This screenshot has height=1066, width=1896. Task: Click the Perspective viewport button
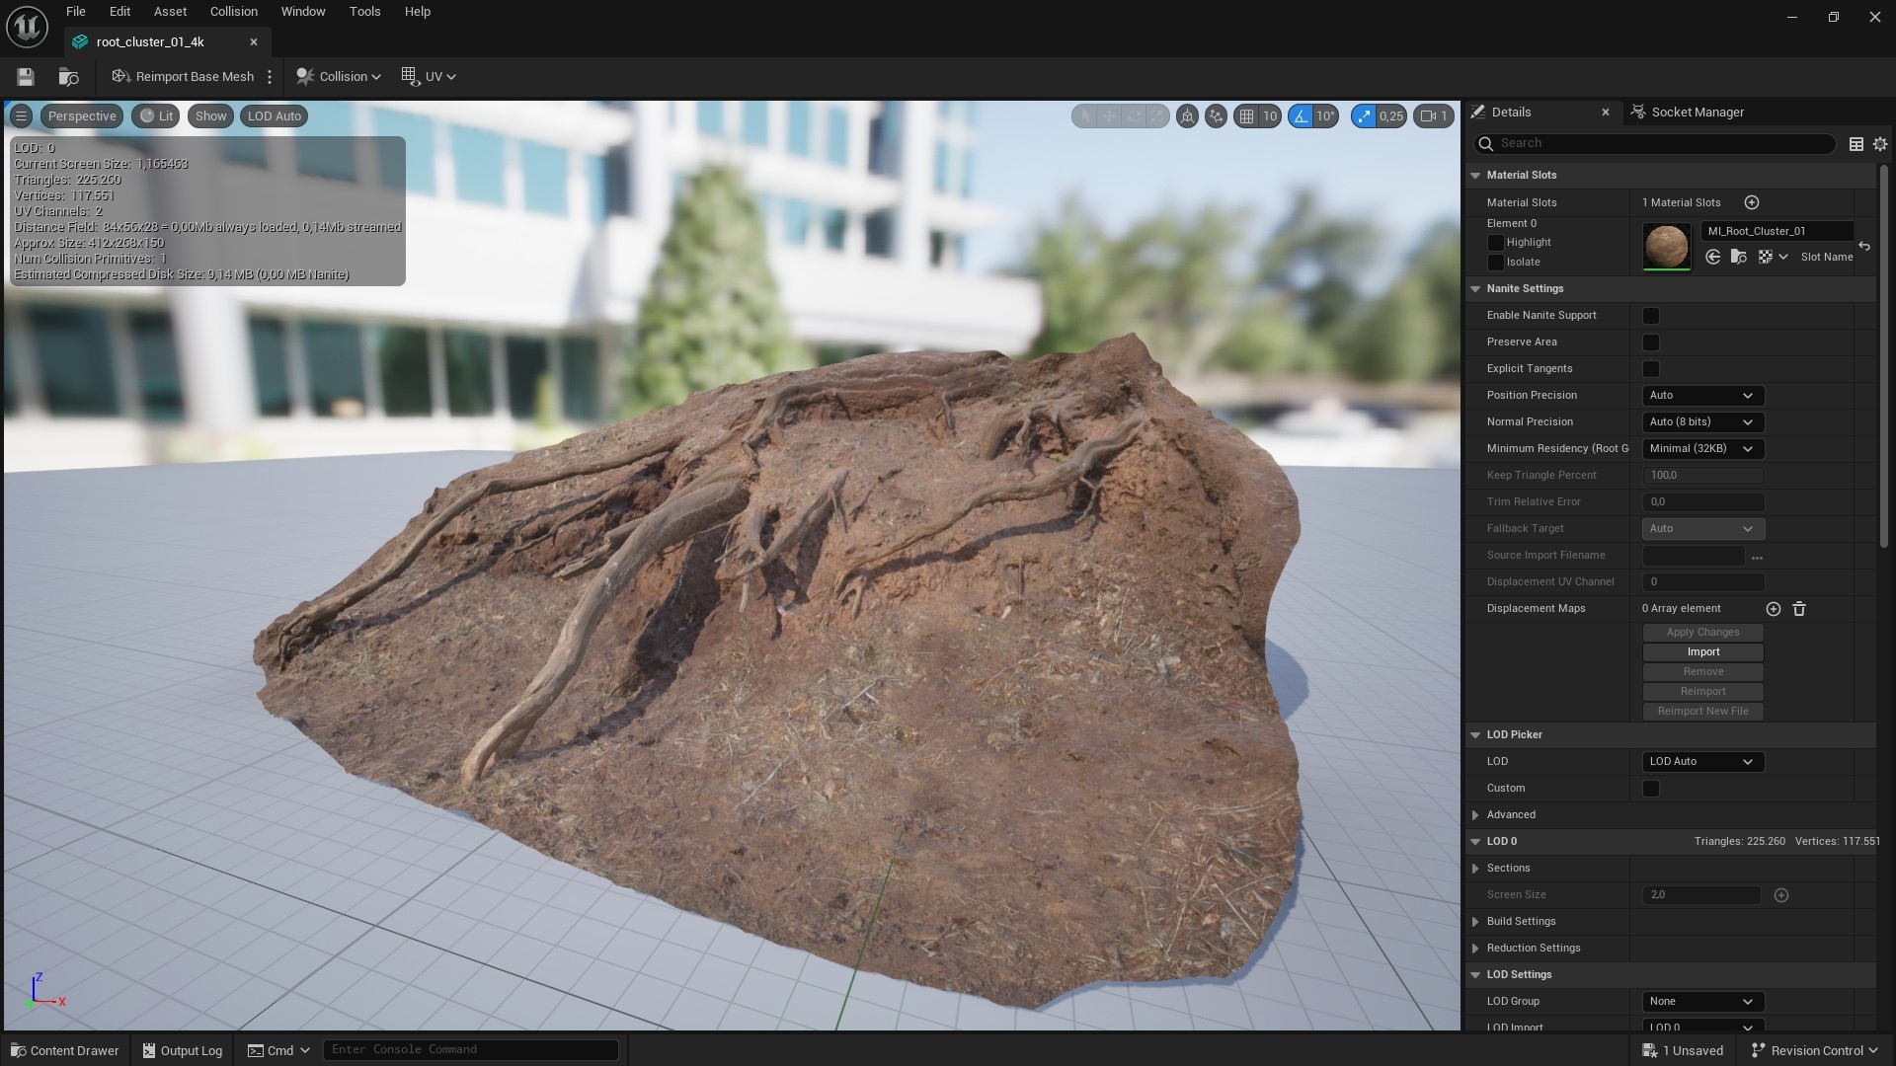coord(81,115)
